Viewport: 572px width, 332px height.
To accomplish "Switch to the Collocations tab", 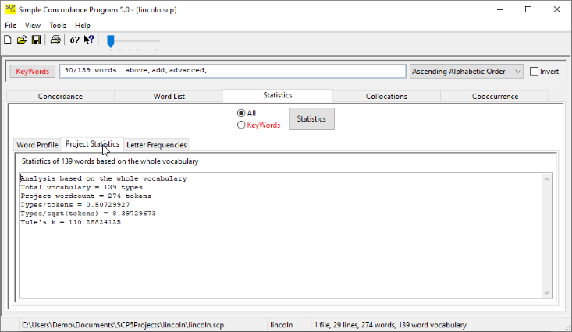I will 386,97.
